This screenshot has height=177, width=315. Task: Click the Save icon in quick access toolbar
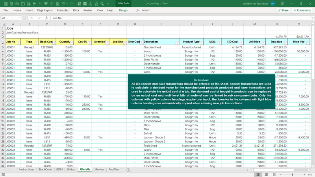coord(6,4)
